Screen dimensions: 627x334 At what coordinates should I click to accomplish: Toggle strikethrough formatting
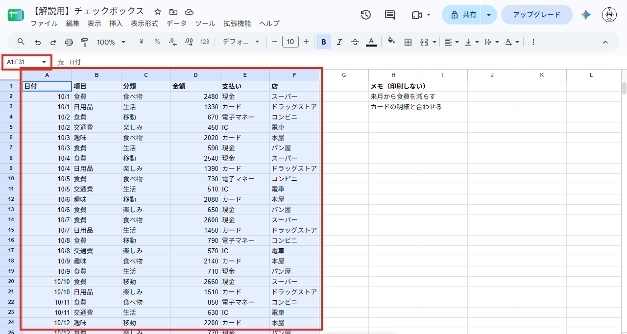coord(355,42)
